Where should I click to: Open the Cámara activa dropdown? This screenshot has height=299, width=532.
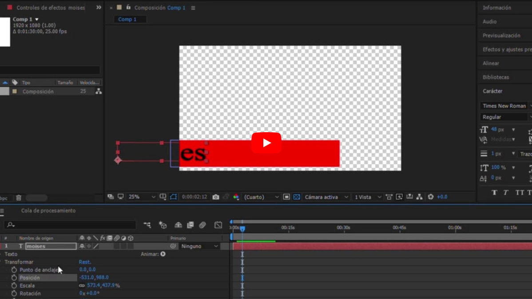pos(326,197)
